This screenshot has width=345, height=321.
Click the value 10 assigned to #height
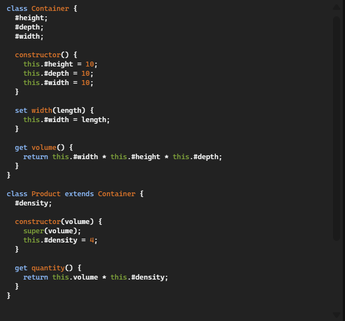pos(89,64)
